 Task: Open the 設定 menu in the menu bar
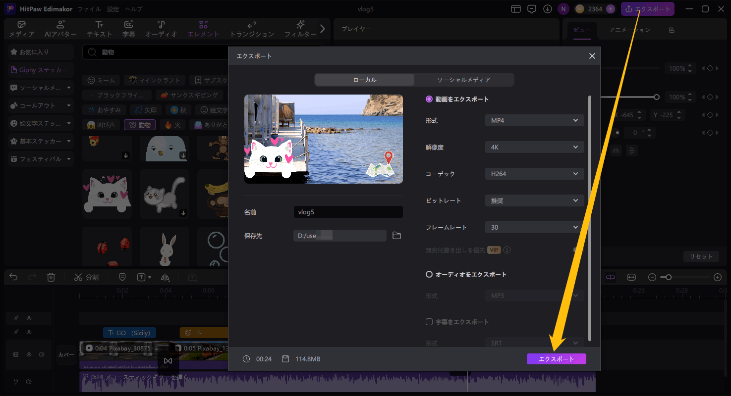[x=112, y=8]
